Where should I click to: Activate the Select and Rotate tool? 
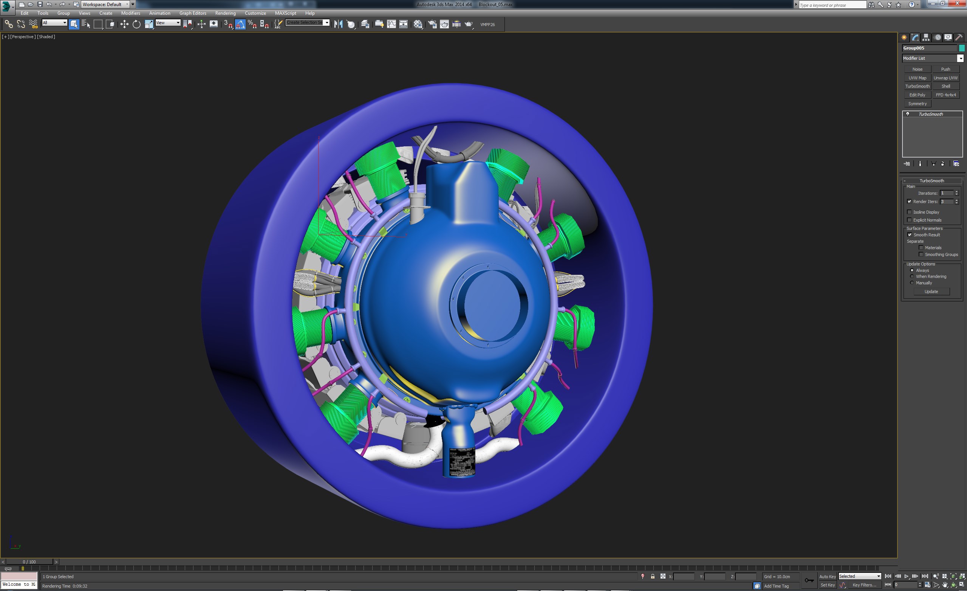[136, 24]
